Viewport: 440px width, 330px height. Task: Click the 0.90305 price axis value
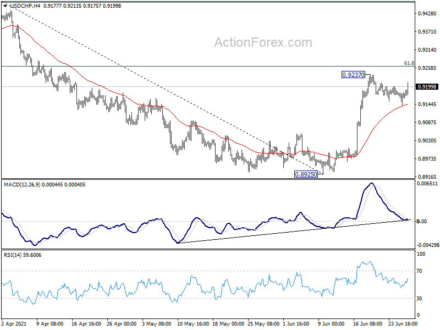[427, 141]
